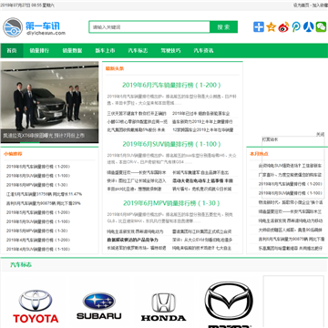Screen dimensions: 328x328
Task: Open 2019年4月SUV销量排行榜（1-100）link
Action: point(38,249)
